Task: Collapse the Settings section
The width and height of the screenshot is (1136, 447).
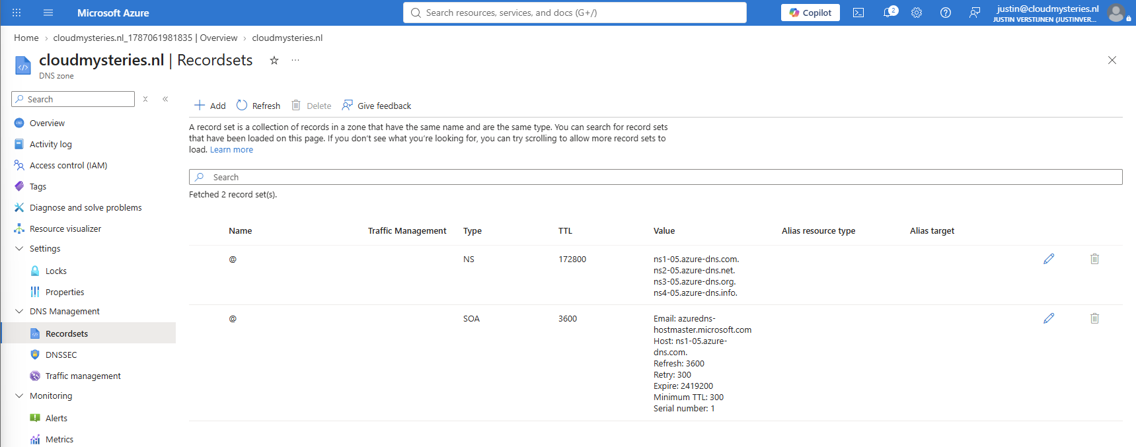Action: [19, 249]
